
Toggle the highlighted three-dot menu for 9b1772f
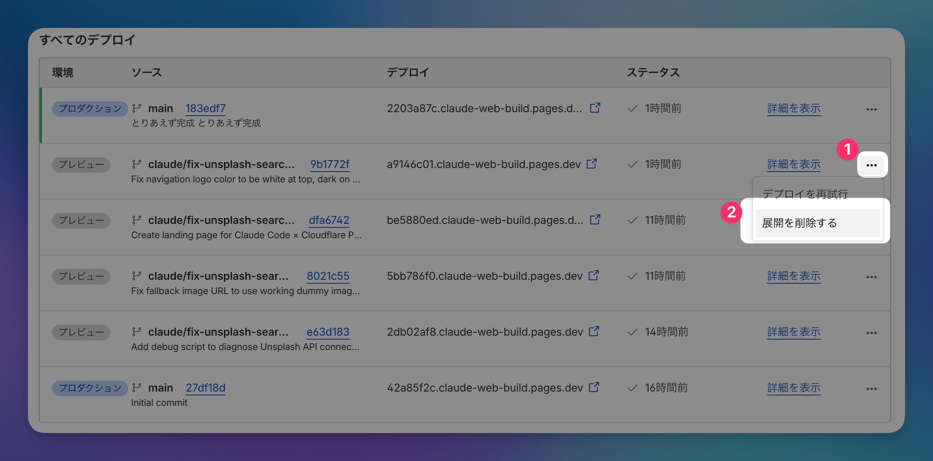pyautogui.click(x=871, y=165)
